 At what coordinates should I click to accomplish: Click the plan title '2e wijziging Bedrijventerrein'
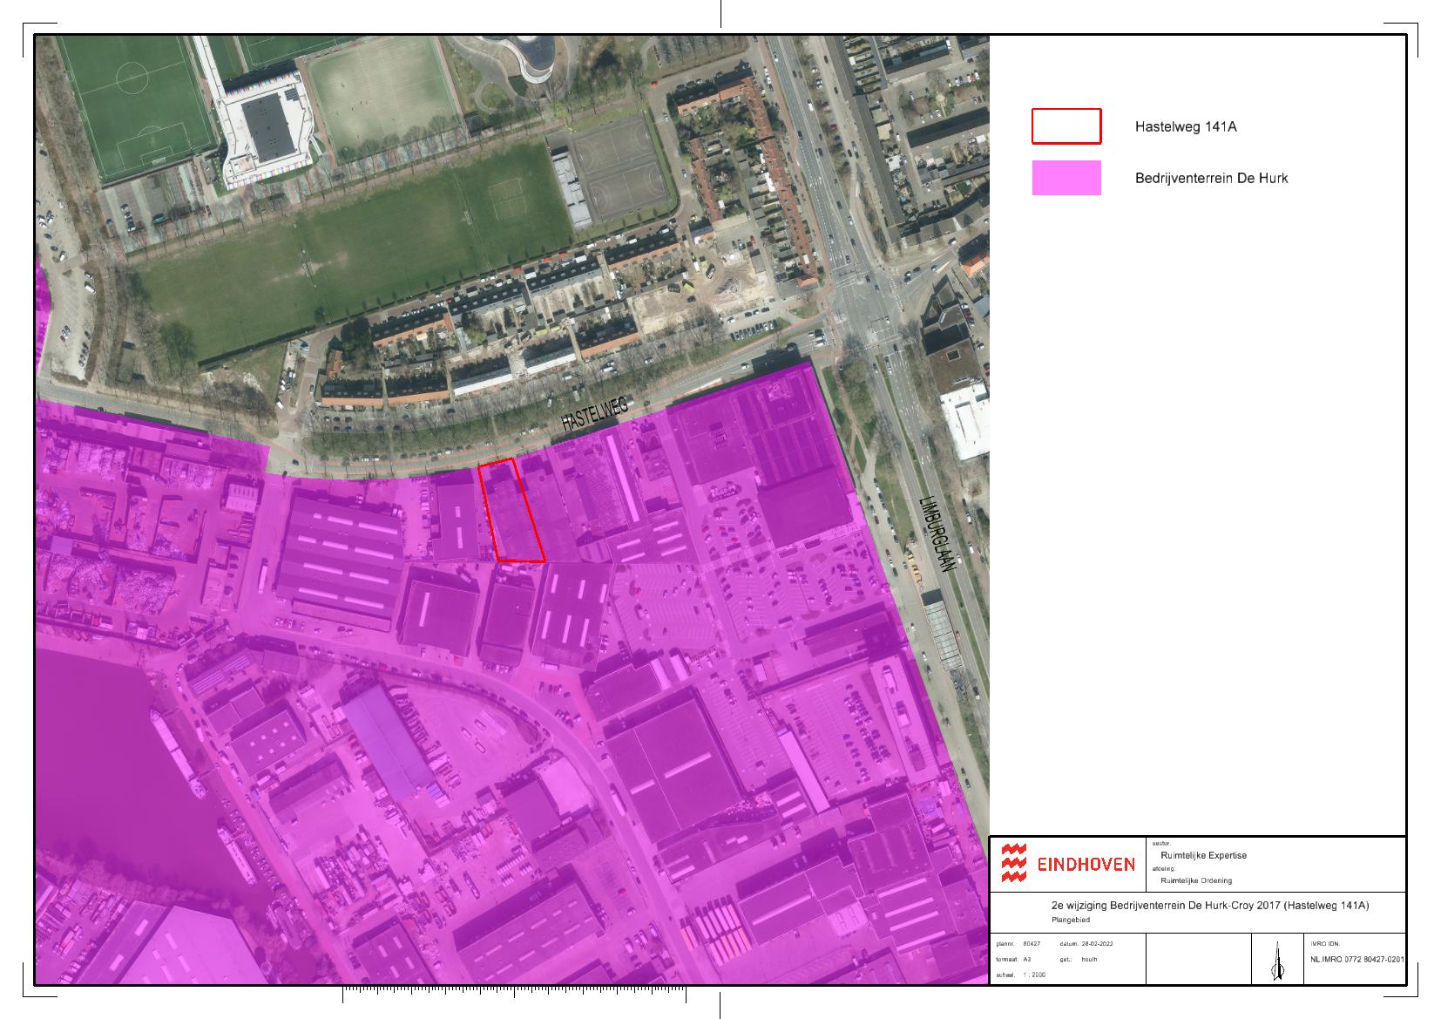coord(1210,906)
